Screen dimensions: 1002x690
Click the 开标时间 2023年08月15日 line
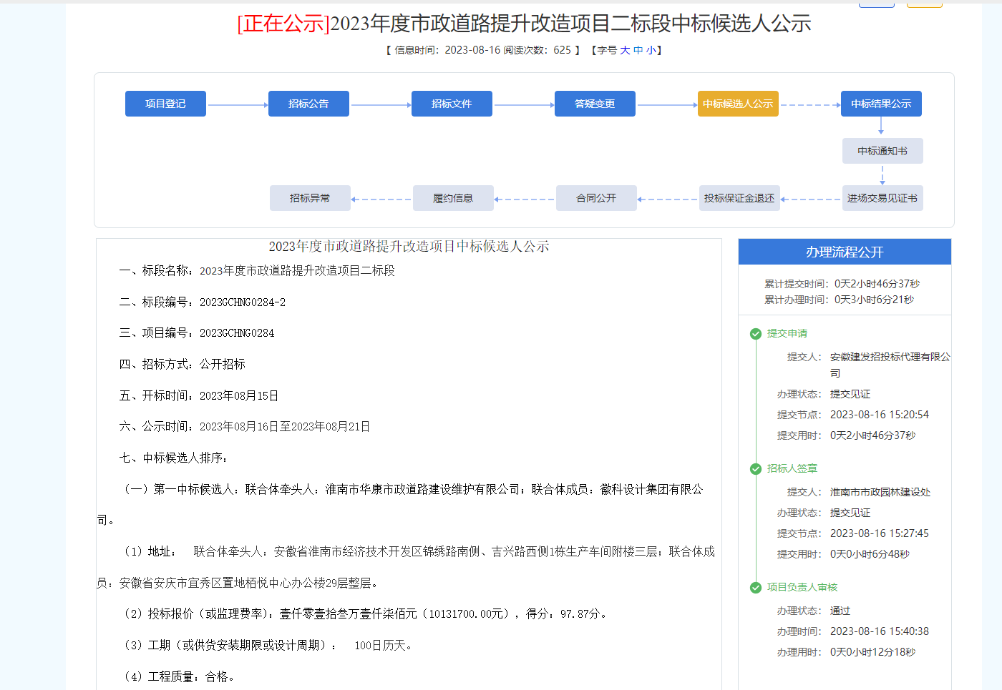199,395
